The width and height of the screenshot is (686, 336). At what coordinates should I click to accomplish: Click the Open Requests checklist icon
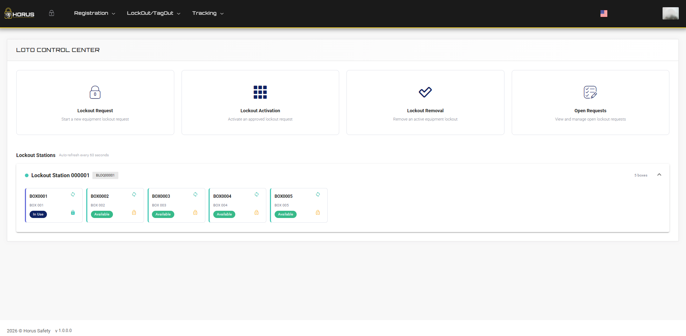[590, 92]
